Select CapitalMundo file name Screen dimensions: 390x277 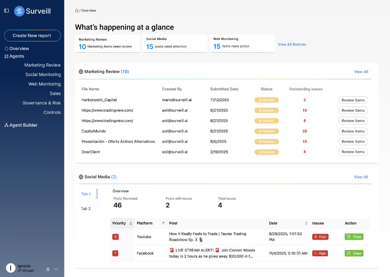(x=94, y=131)
